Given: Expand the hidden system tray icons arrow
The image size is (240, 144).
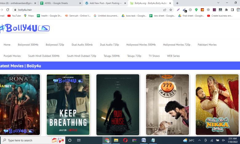Looking at the screenshot, I should [199, 140].
